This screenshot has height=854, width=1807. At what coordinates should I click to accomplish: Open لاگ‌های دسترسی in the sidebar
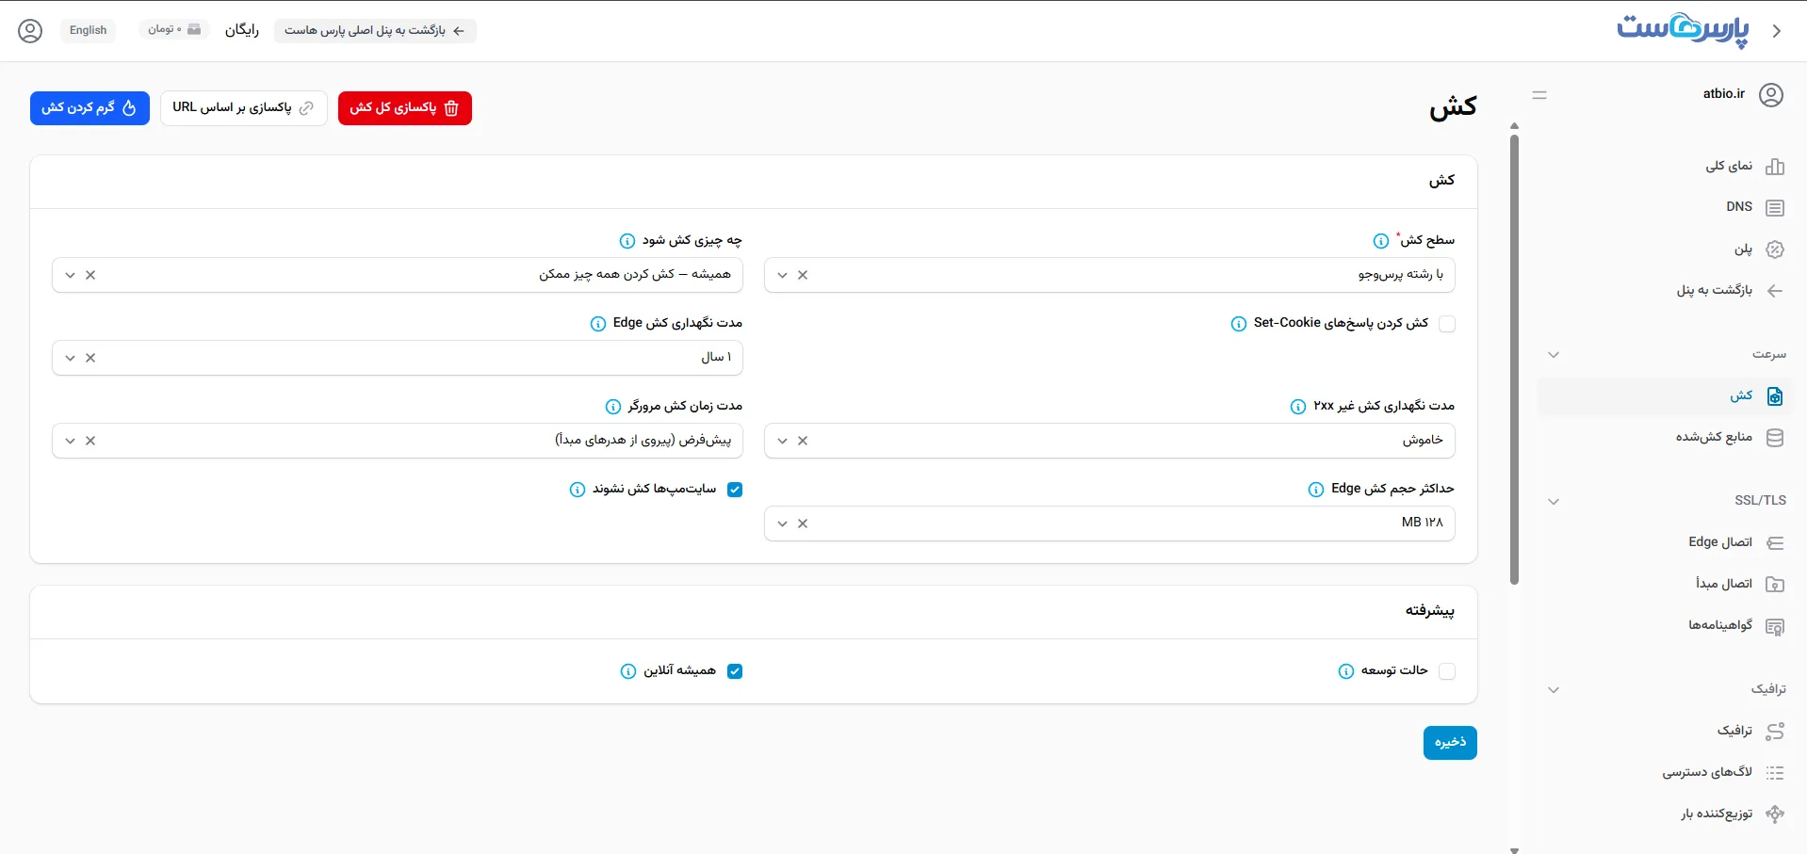(1665, 773)
